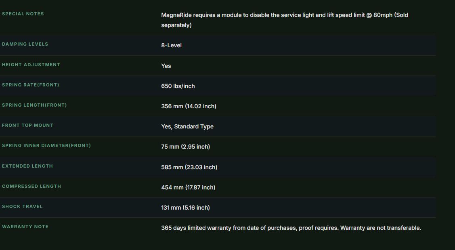
Task: Select the Yes, Standard Type value
Action: pyautogui.click(x=187, y=126)
